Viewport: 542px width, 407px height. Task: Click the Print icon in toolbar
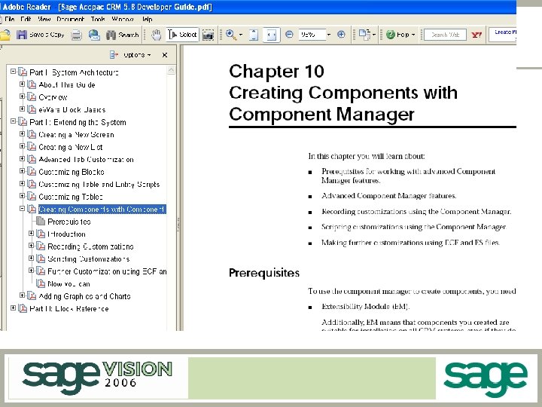pos(76,35)
